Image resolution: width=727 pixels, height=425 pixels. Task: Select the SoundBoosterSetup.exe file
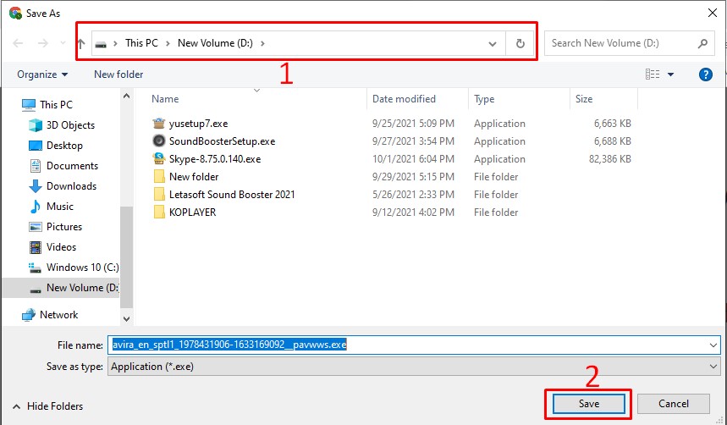pos(222,141)
